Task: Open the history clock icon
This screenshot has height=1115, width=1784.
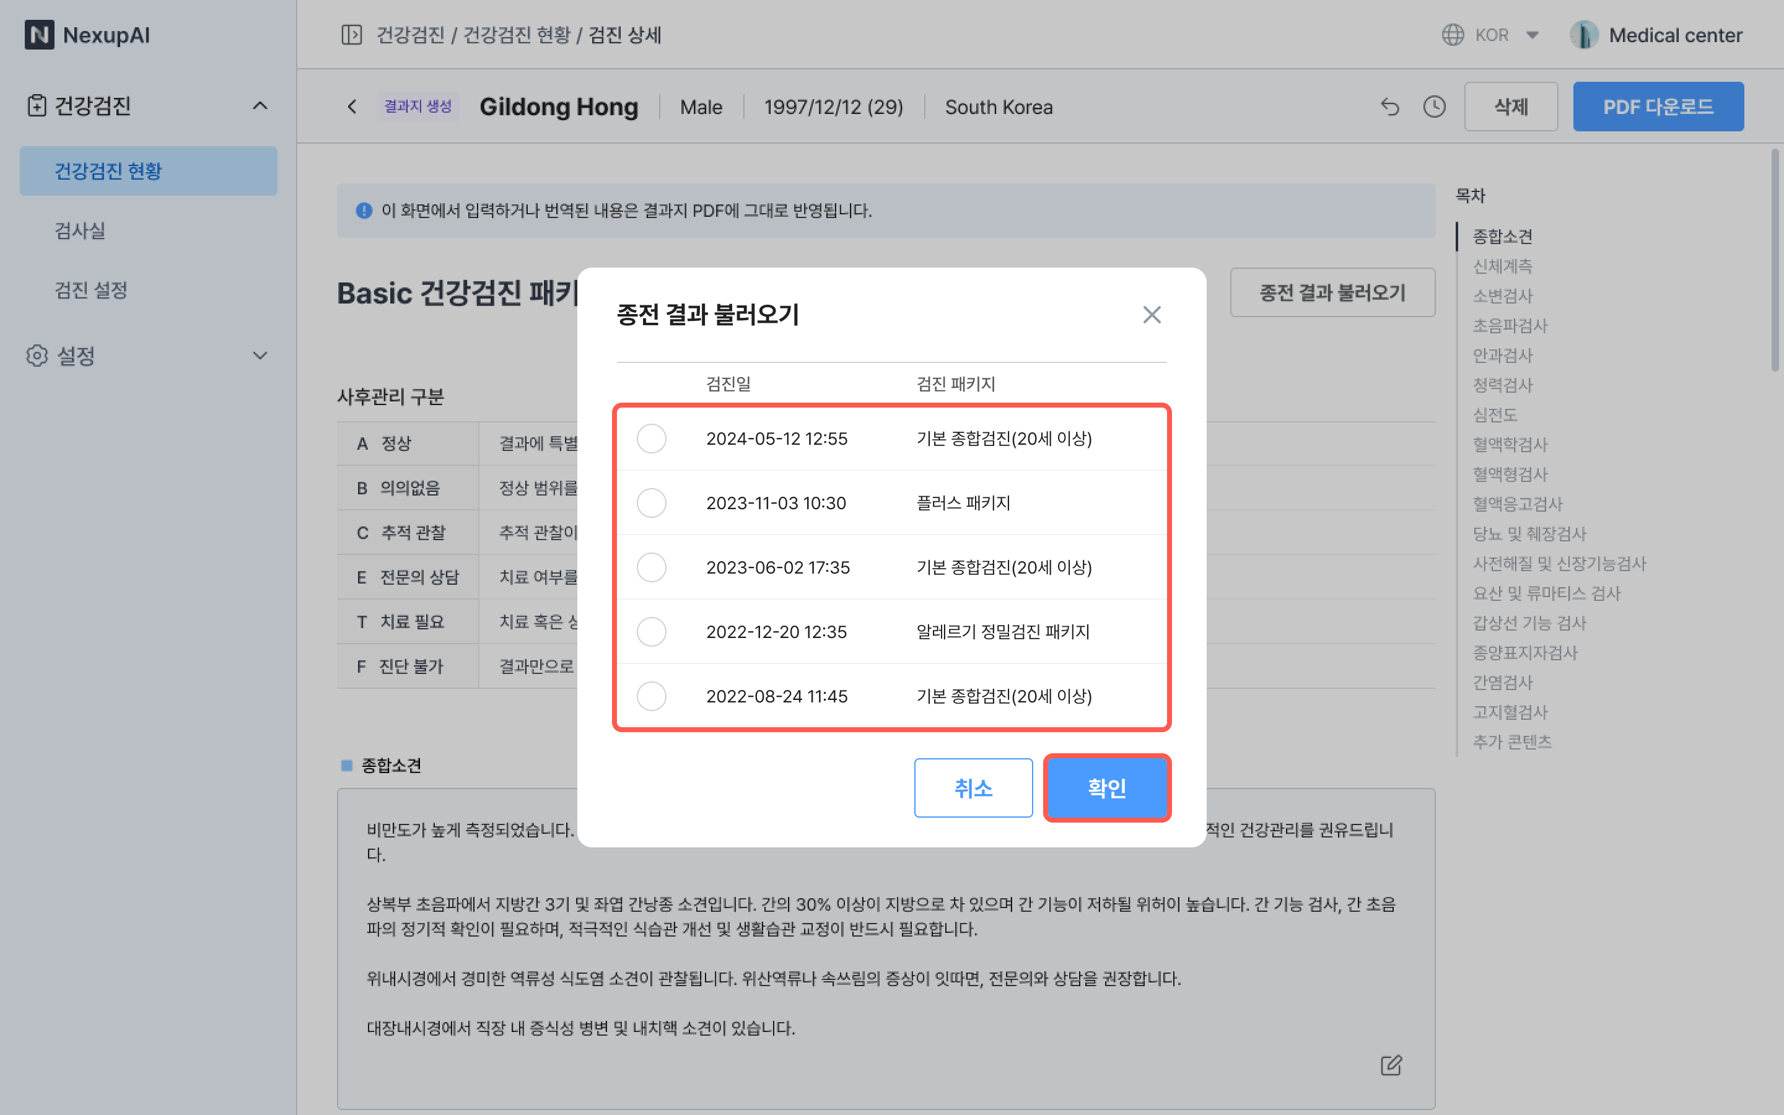Action: (1434, 107)
